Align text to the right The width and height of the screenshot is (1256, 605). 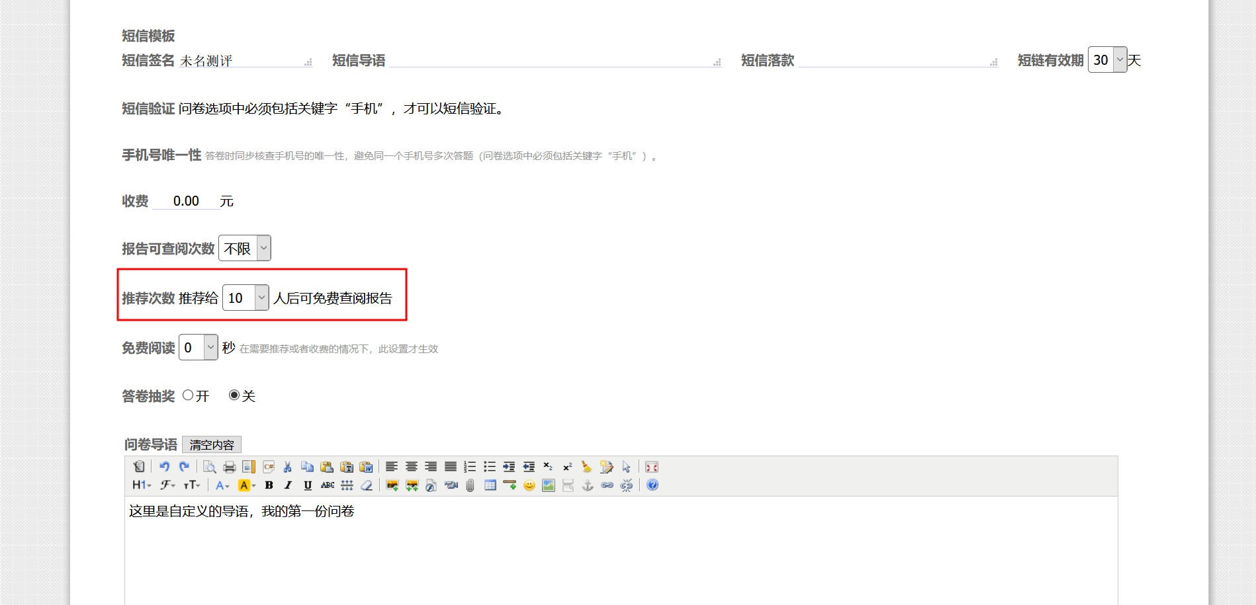coord(431,467)
